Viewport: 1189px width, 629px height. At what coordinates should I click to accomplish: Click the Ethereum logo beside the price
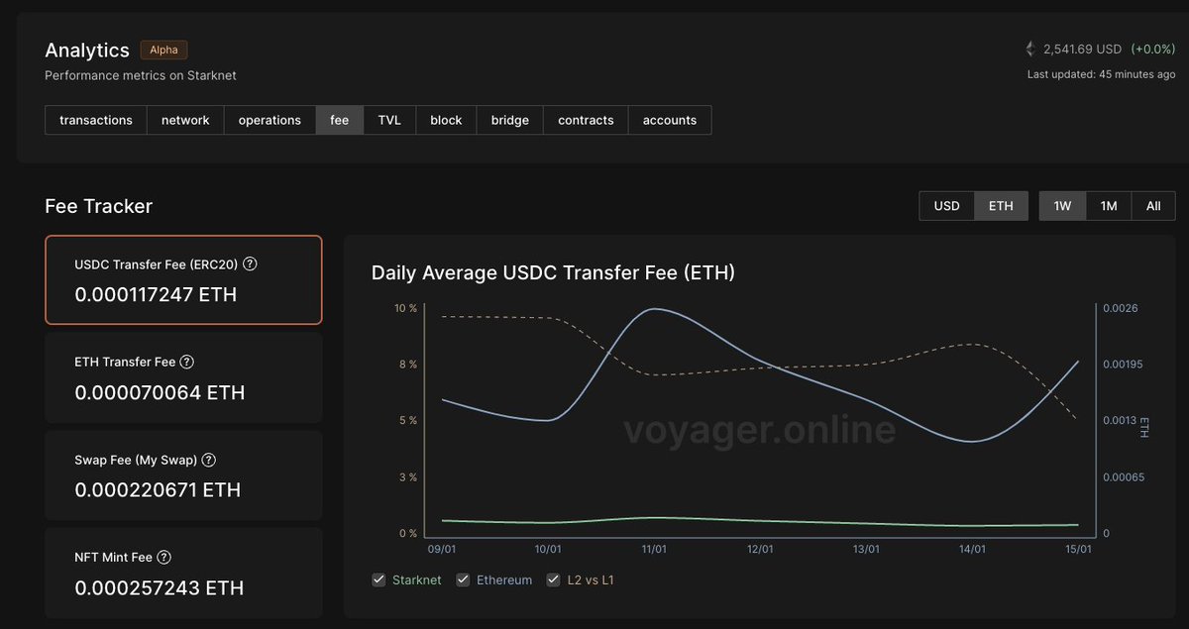click(x=1030, y=49)
